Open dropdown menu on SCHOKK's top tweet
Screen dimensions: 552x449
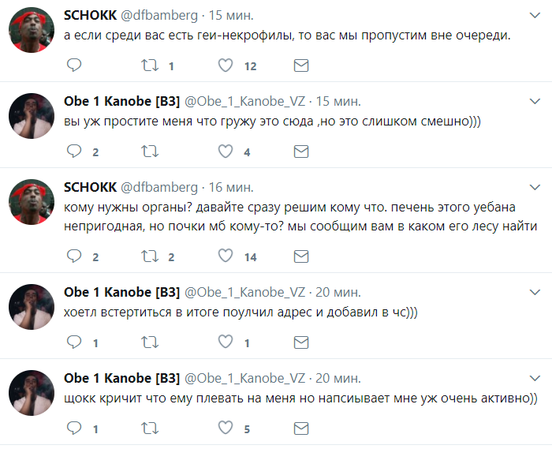(533, 15)
